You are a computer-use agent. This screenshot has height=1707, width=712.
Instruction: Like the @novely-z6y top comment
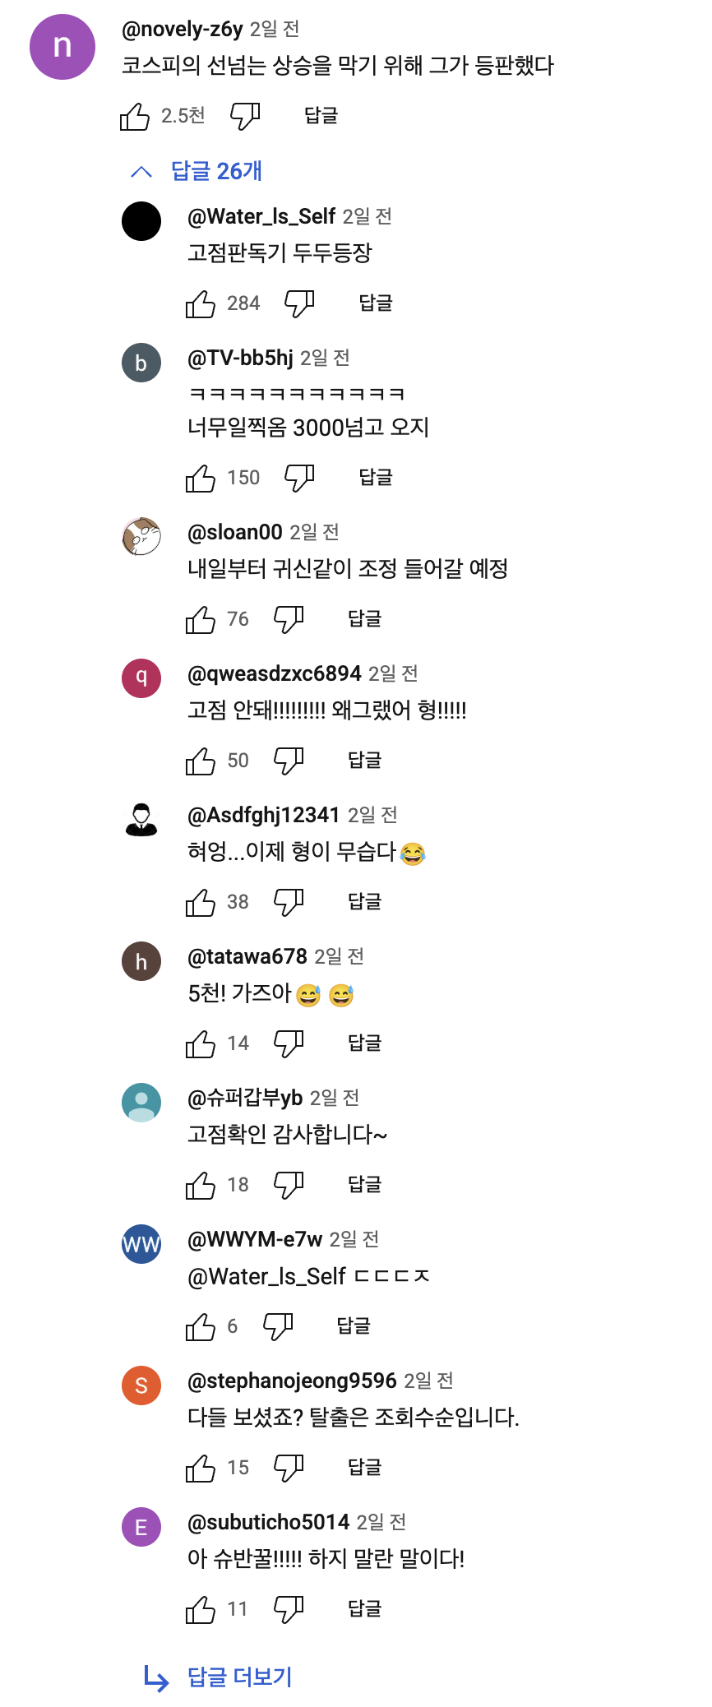(135, 117)
